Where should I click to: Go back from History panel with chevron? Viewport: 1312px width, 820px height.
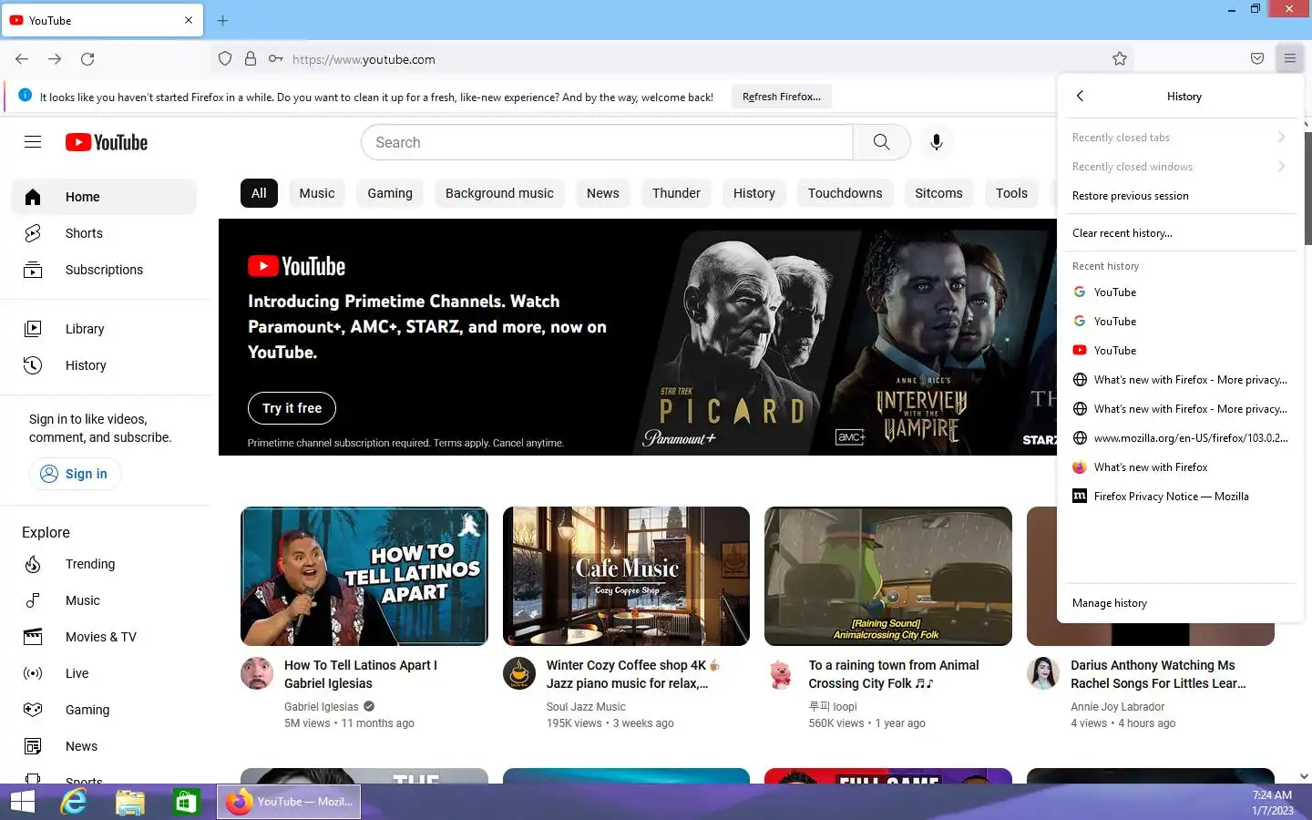coord(1080,97)
